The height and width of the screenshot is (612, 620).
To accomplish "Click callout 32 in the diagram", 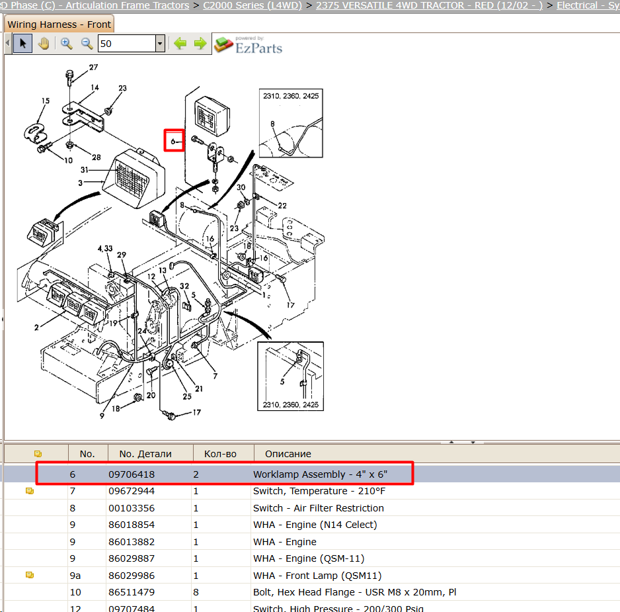I will pyautogui.click(x=184, y=286).
